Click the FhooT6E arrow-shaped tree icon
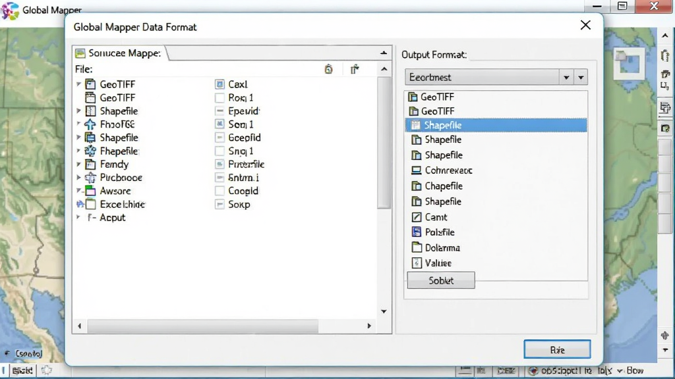Screen dimensions: 675x379 click(x=90, y=124)
